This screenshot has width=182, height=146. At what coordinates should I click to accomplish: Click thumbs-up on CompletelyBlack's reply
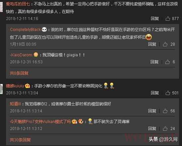tap(165, 44)
